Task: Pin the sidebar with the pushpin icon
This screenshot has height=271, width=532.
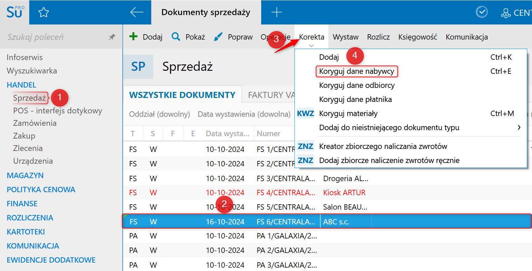Action: click(112, 37)
